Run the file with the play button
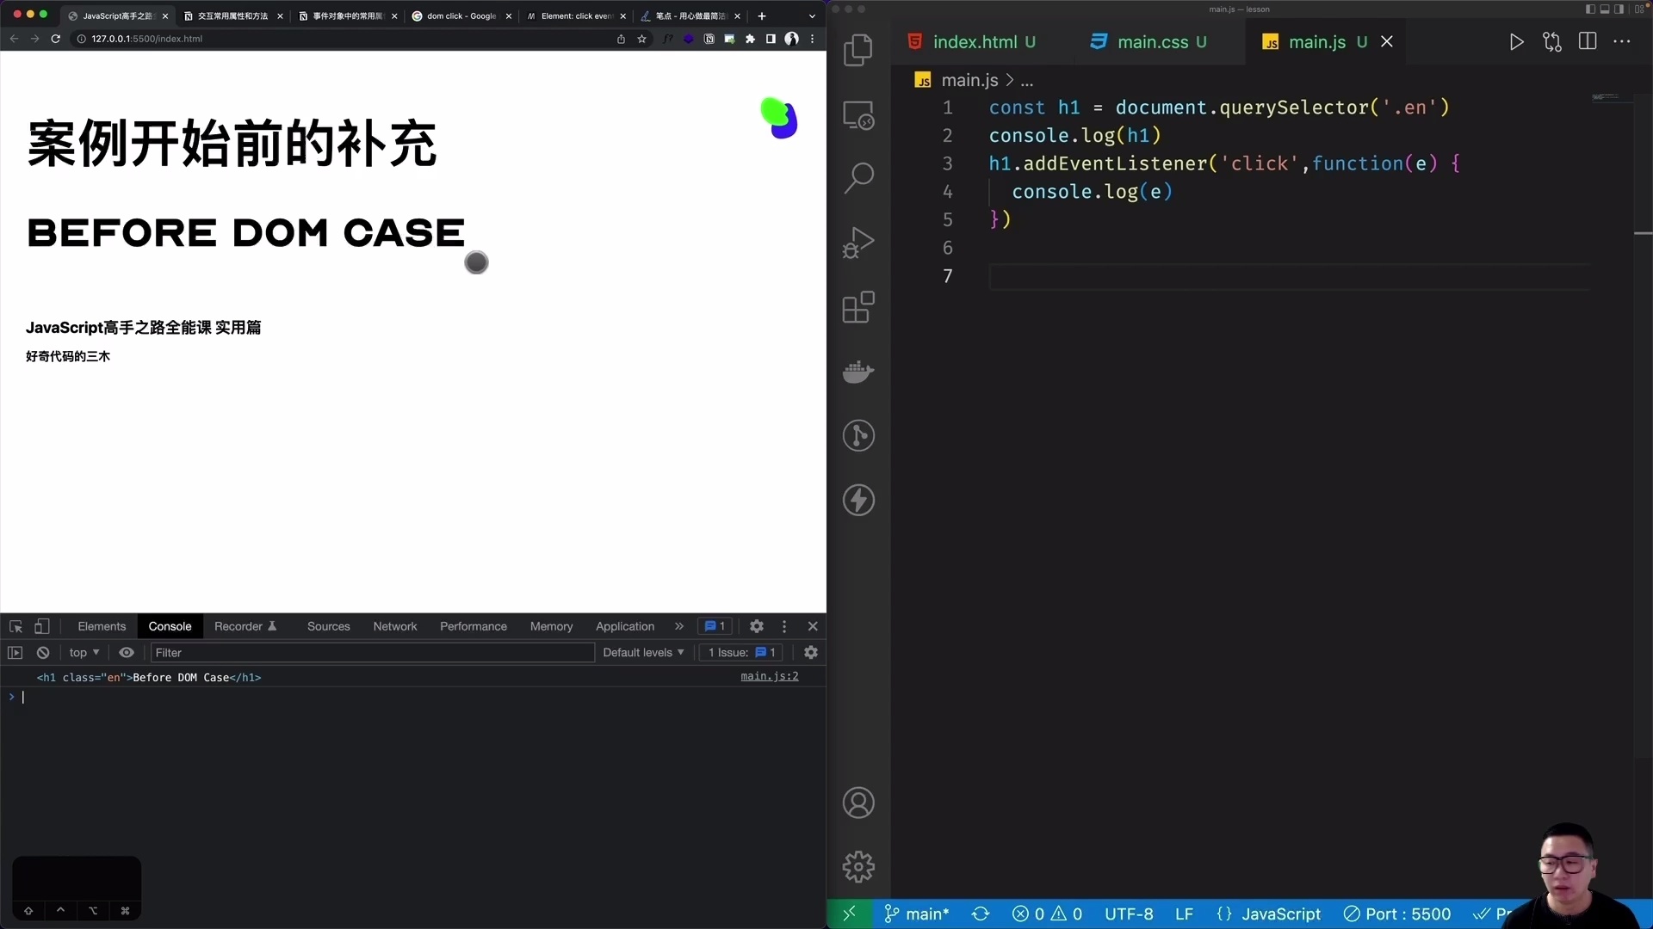1653x929 pixels. click(x=1517, y=41)
